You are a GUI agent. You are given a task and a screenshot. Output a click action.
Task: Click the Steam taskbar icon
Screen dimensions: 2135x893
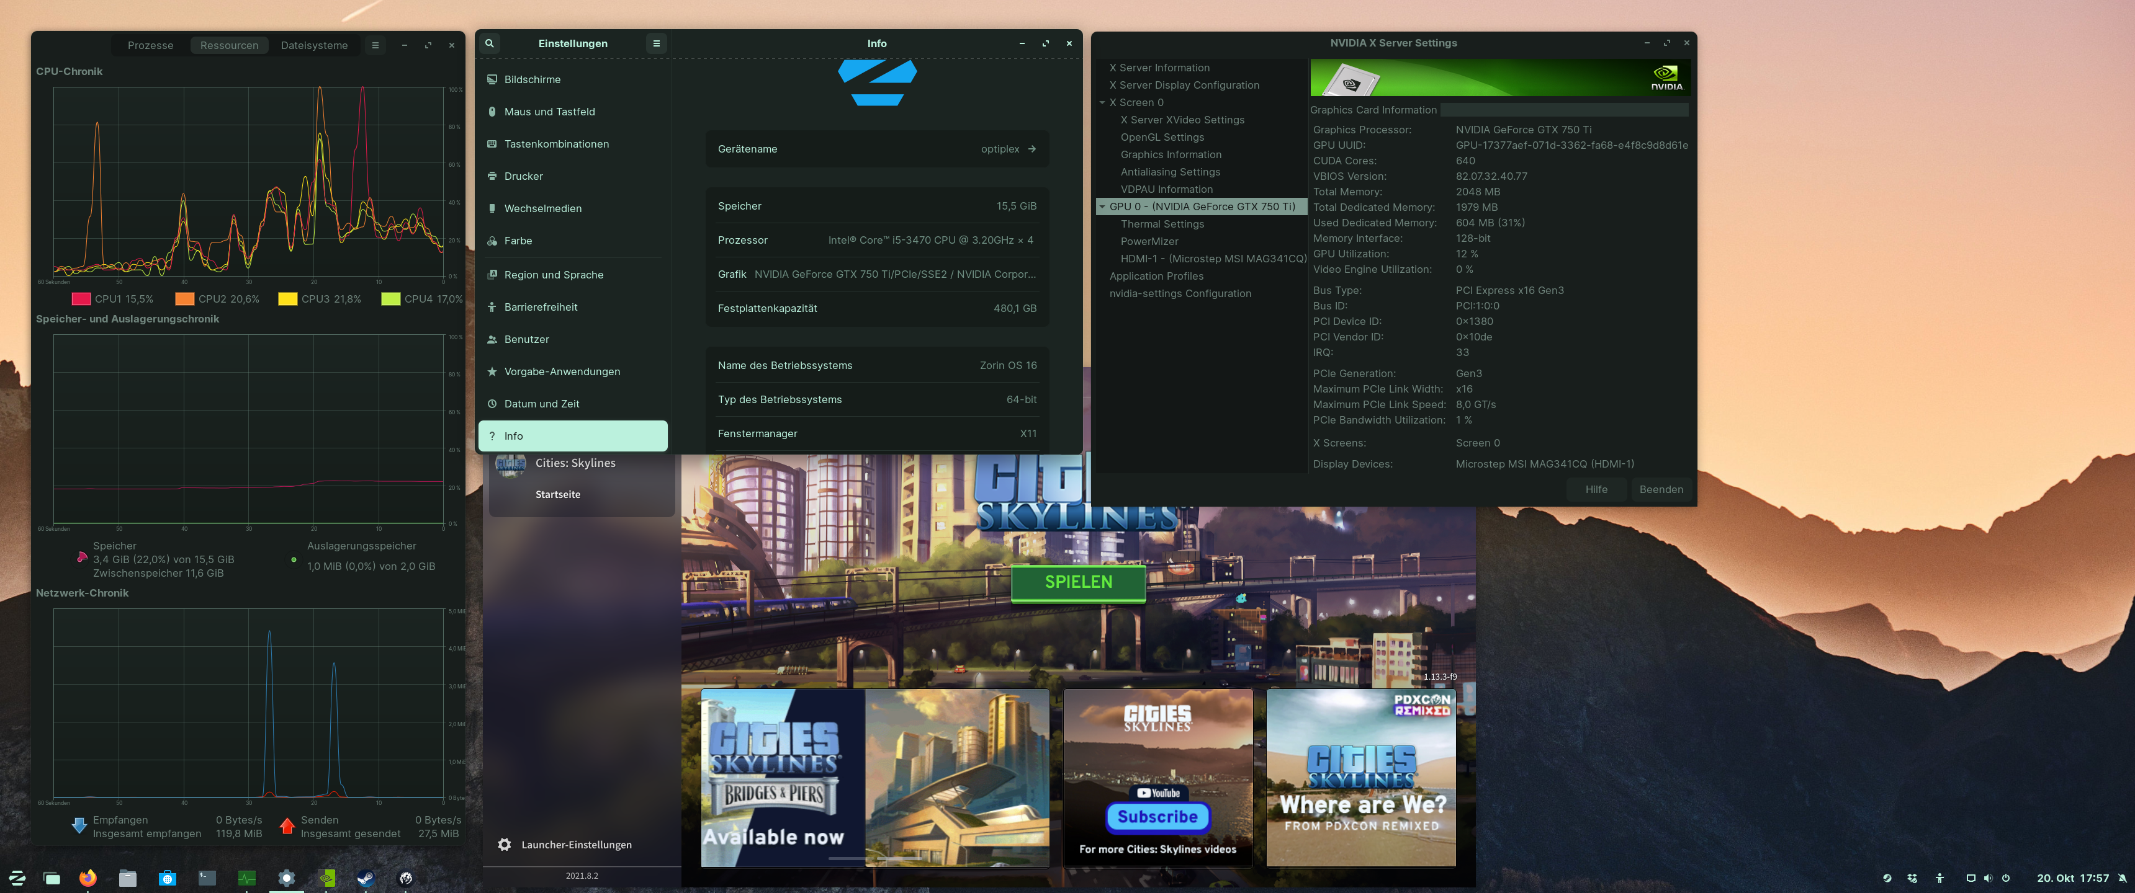[x=366, y=878]
